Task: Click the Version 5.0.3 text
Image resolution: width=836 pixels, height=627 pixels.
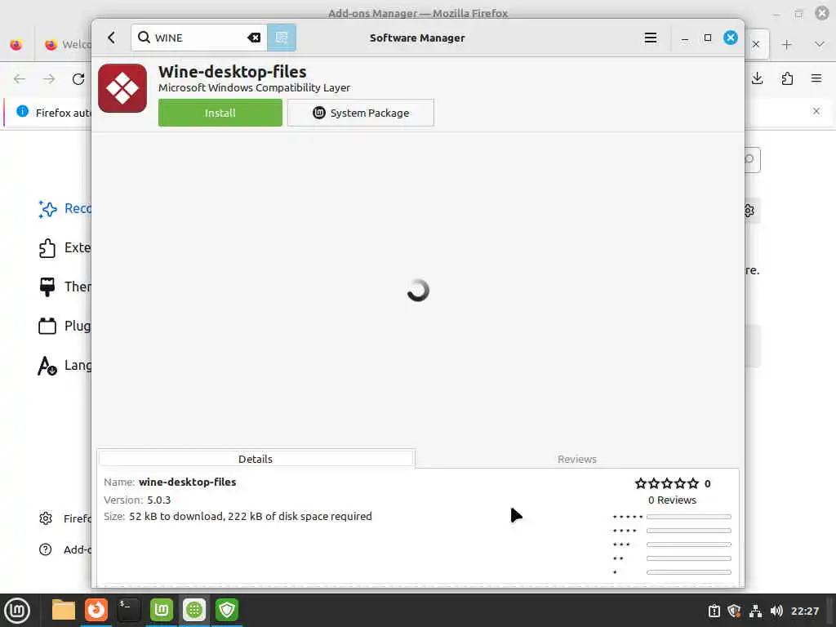Action: [137, 500]
